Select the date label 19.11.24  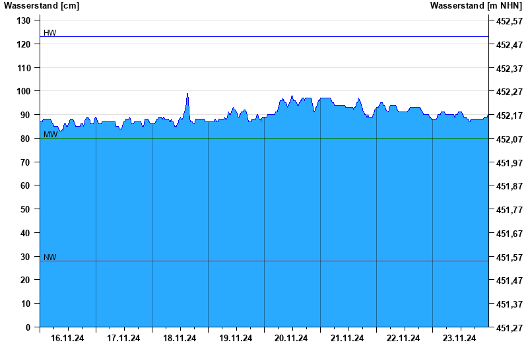click(236, 338)
